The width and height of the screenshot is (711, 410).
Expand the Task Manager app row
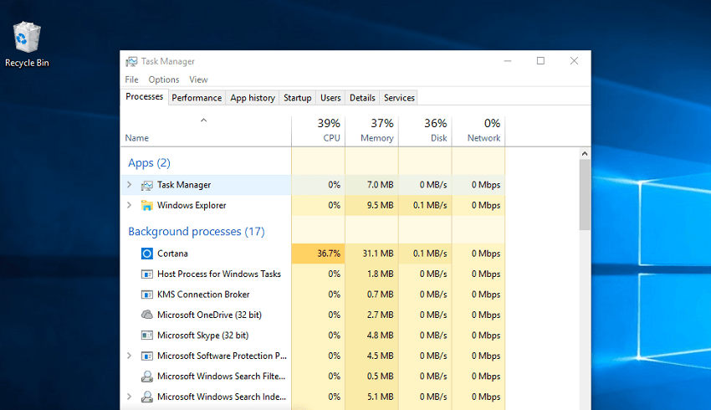pos(129,185)
